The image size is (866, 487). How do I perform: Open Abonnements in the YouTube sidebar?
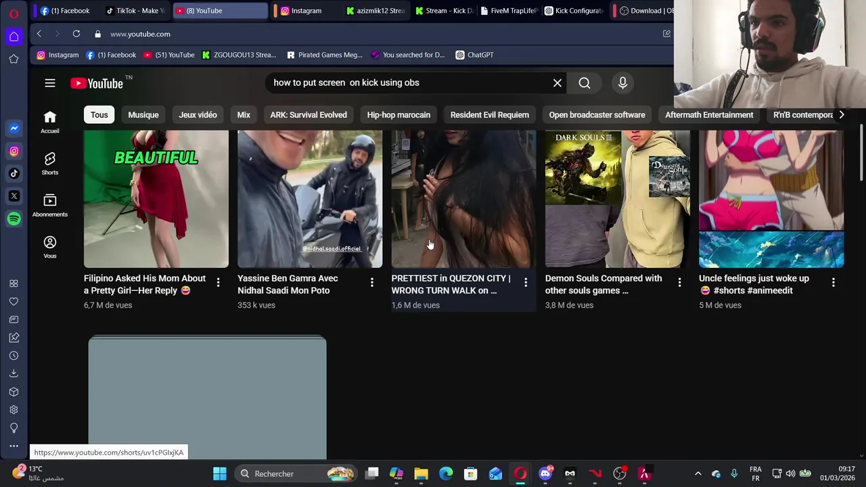50,206
